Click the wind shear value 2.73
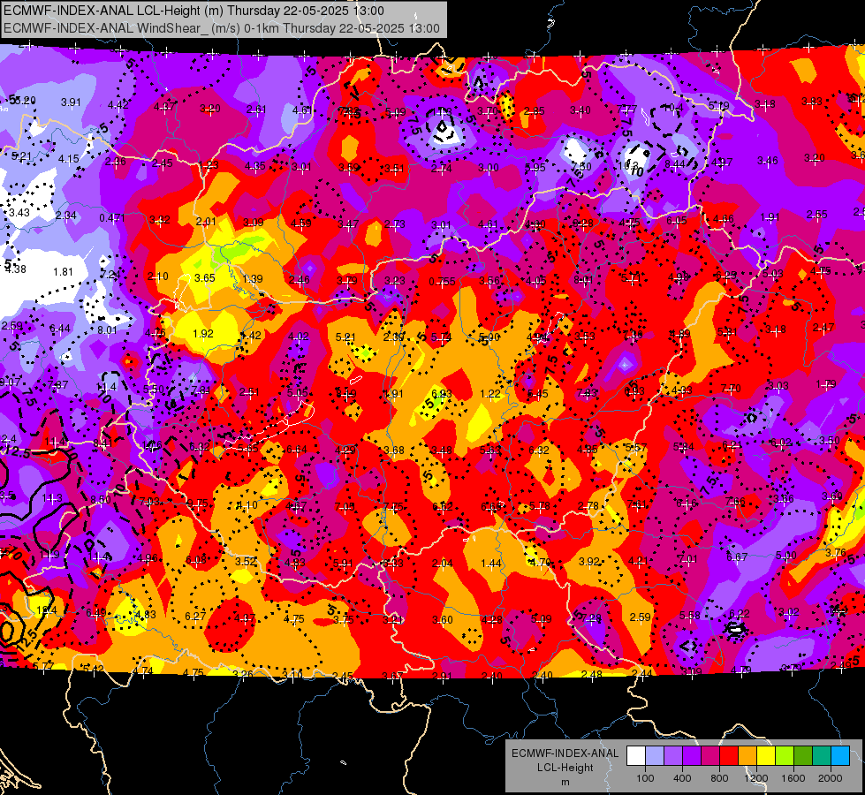 coord(395,224)
